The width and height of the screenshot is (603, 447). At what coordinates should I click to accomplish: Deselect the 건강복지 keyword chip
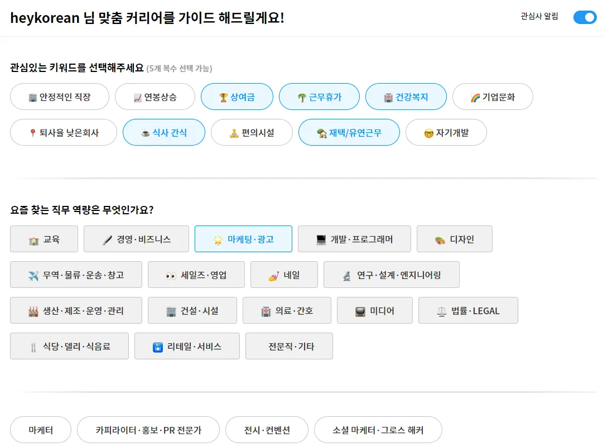coord(406,97)
